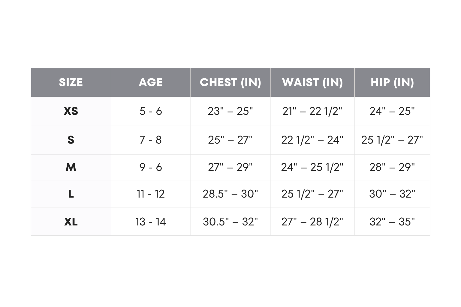Select the L size row label
Viewport: 461px width, 307px height.
coord(71,194)
